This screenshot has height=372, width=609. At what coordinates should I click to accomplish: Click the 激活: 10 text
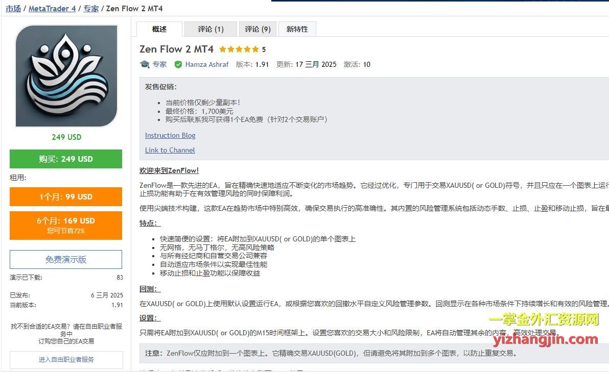click(357, 64)
